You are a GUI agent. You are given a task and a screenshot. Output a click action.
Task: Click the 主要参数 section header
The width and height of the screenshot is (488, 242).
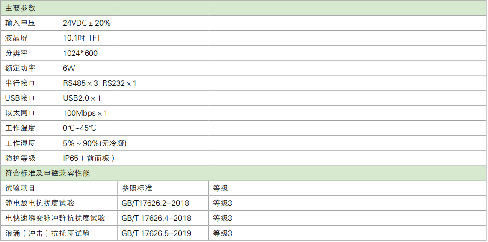click(x=21, y=8)
